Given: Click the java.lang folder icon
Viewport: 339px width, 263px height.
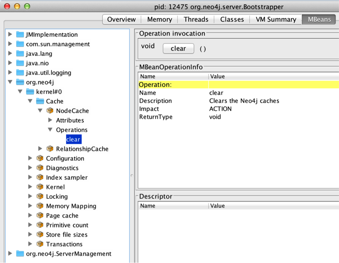Looking at the screenshot, I should click(x=20, y=54).
